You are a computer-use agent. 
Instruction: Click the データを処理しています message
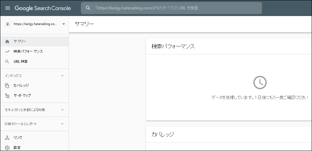pyautogui.click(x=260, y=97)
